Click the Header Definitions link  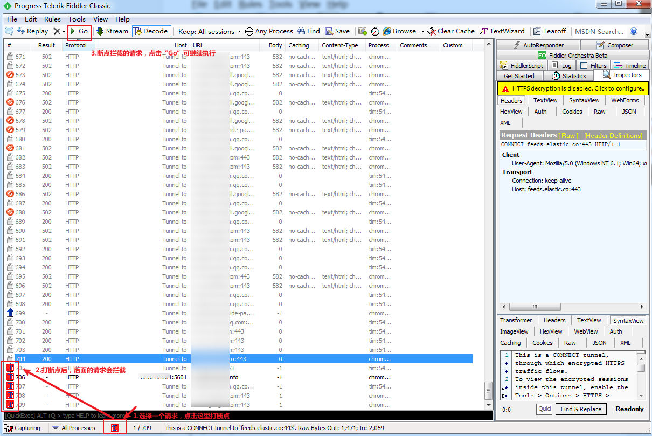click(614, 135)
